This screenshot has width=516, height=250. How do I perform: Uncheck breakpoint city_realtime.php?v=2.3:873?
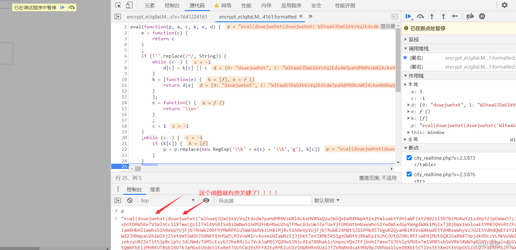tap(409, 158)
